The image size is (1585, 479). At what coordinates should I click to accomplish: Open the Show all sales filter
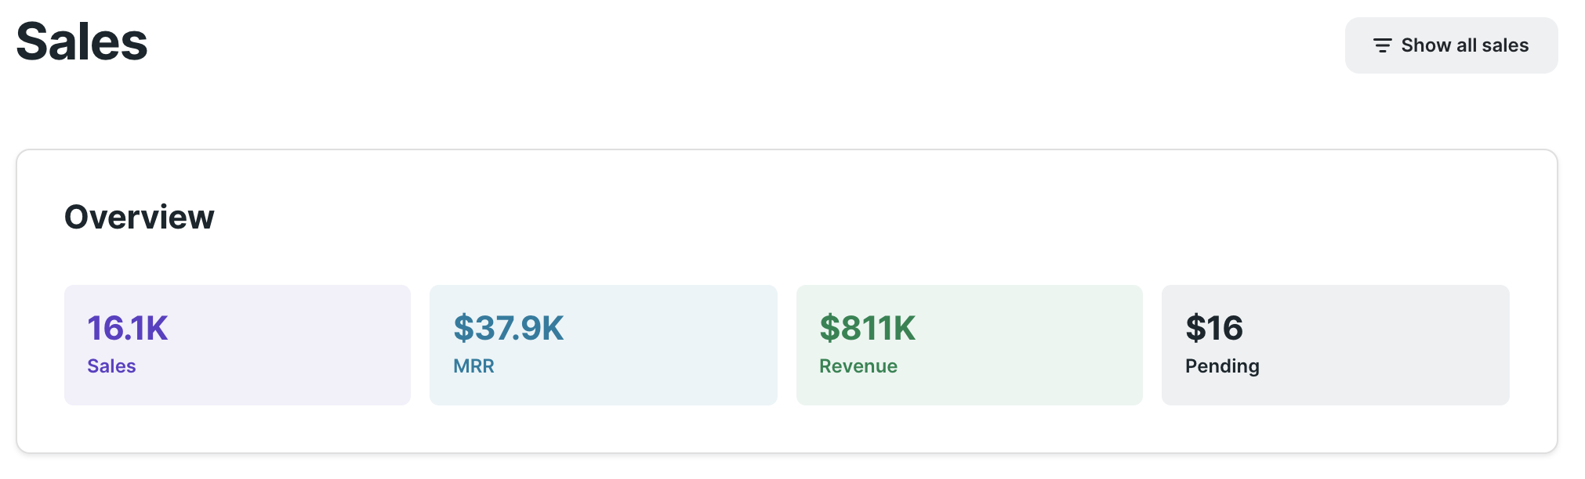coord(1451,45)
